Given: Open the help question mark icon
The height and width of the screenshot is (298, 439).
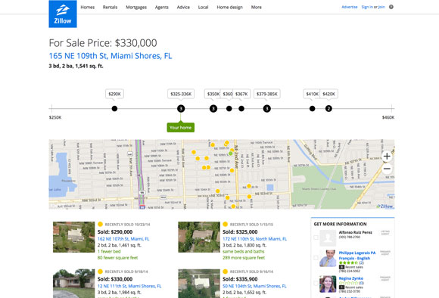Looking at the screenshot, I should point(391,7).
